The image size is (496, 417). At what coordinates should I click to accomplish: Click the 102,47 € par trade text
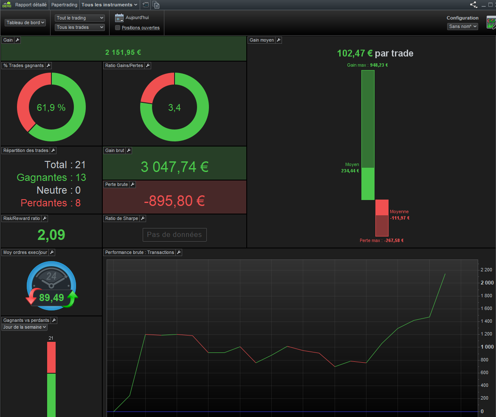tap(375, 53)
